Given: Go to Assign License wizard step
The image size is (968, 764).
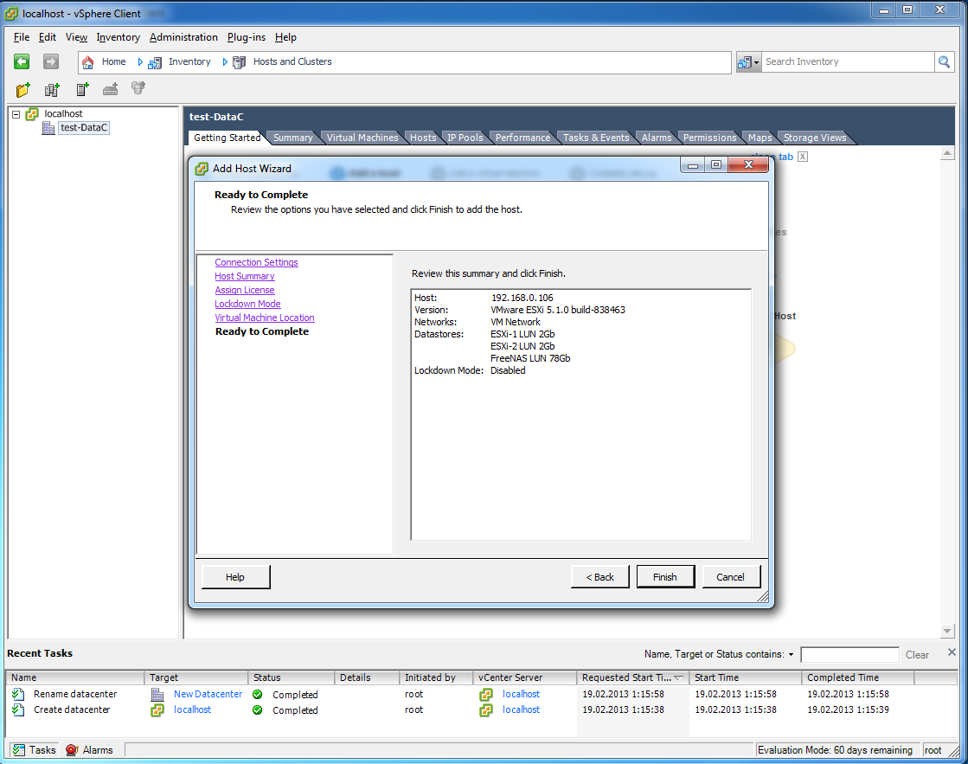Looking at the screenshot, I should [x=245, y=290].
